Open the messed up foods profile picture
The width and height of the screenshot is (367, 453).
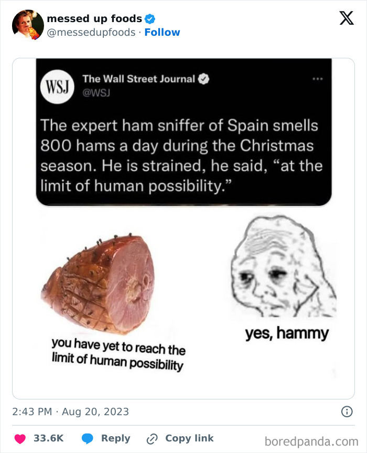28,25
